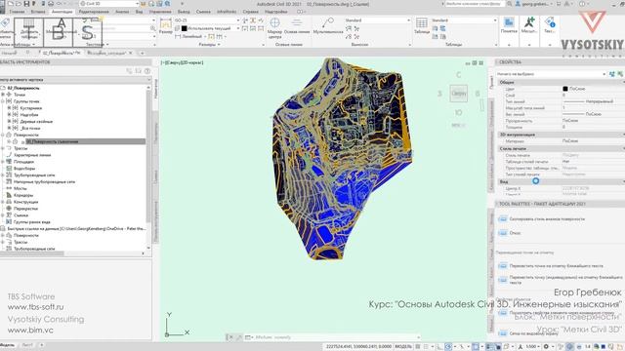The height and width of the screenshot is (351, 625).
Task: Click the Таблица table tool
Action: (421, 26)
